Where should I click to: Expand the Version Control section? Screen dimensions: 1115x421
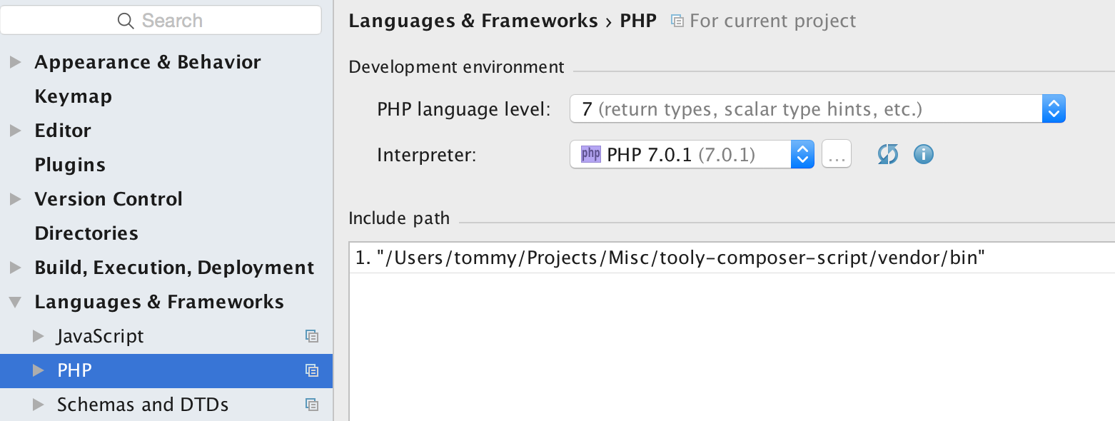click(15, 199)
